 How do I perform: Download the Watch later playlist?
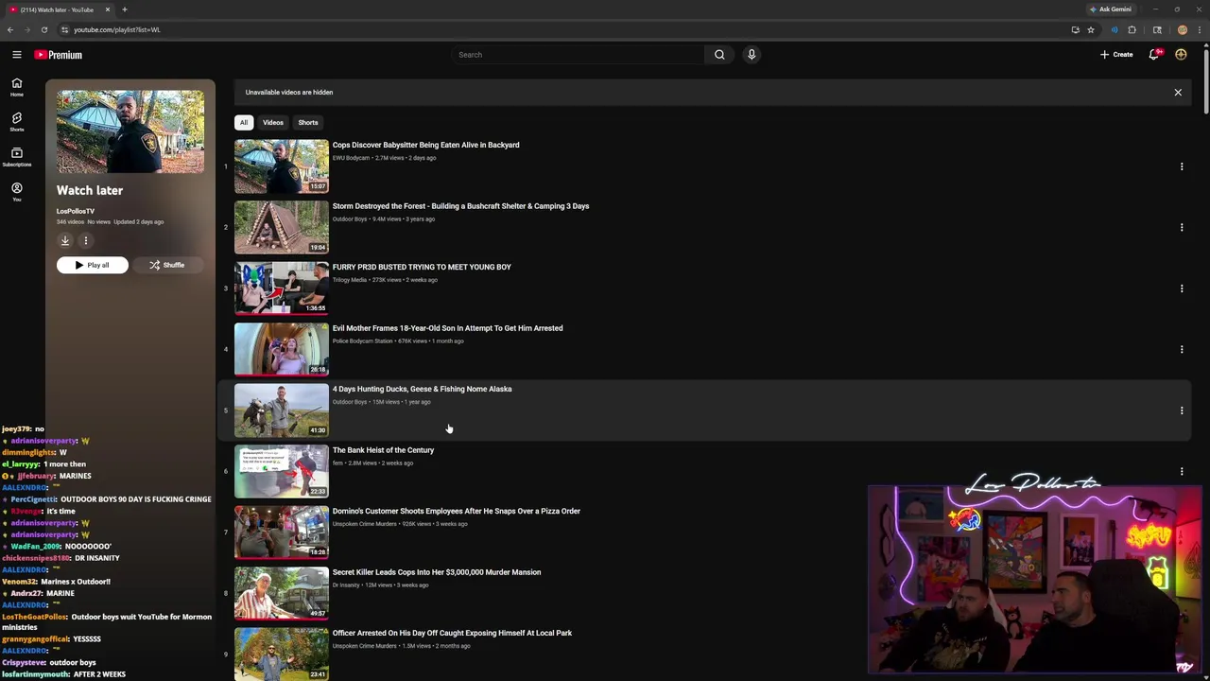point(65,240)
